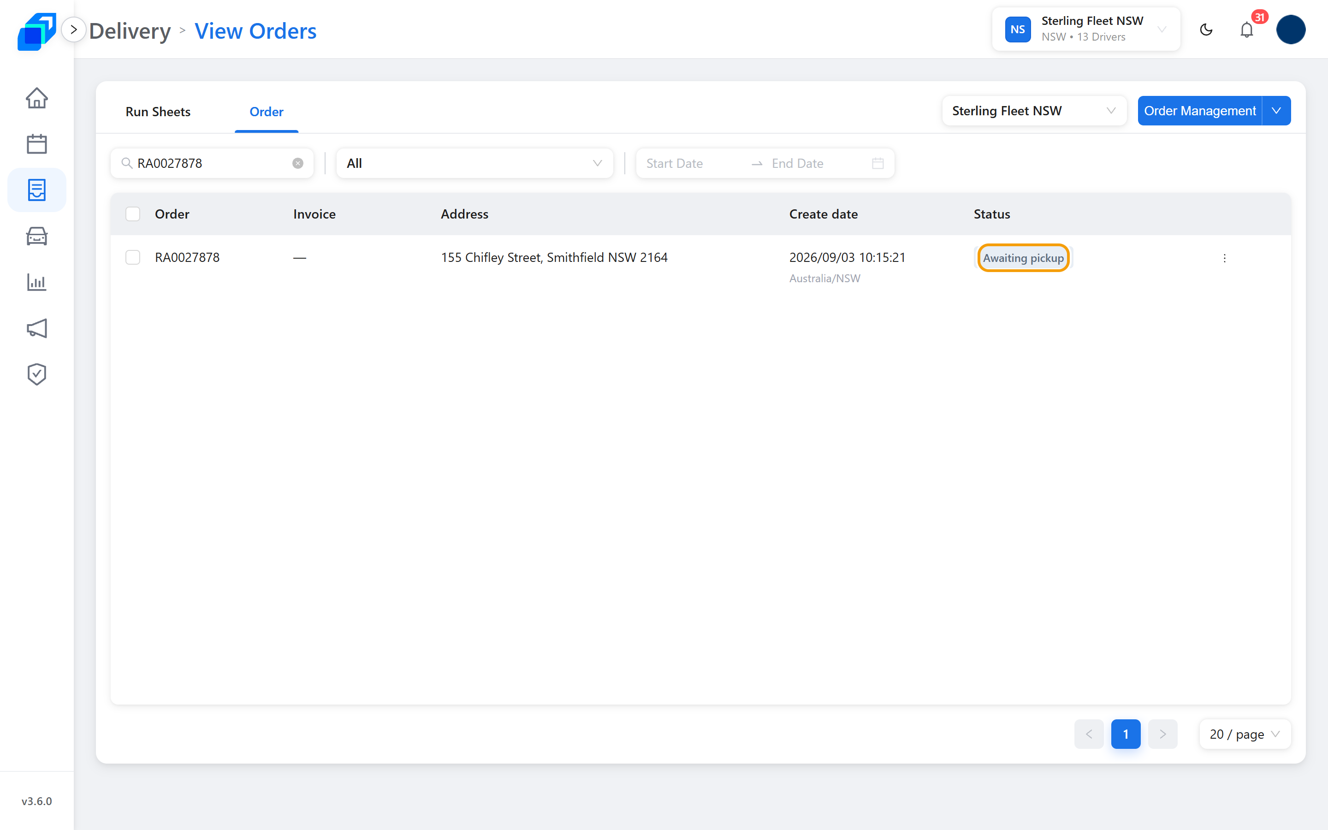Screen dimensions: 1328x830
Task: Expand the sidebar with arrow button
Action: [x=73, y=30]
